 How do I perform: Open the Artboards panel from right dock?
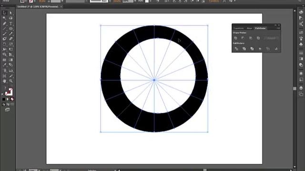pyautogui.click(x=301, y=94)
